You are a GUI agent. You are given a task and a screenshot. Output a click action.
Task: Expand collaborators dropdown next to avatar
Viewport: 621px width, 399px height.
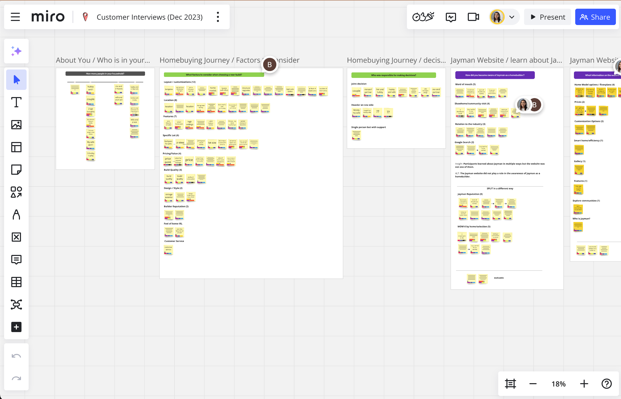512,17
